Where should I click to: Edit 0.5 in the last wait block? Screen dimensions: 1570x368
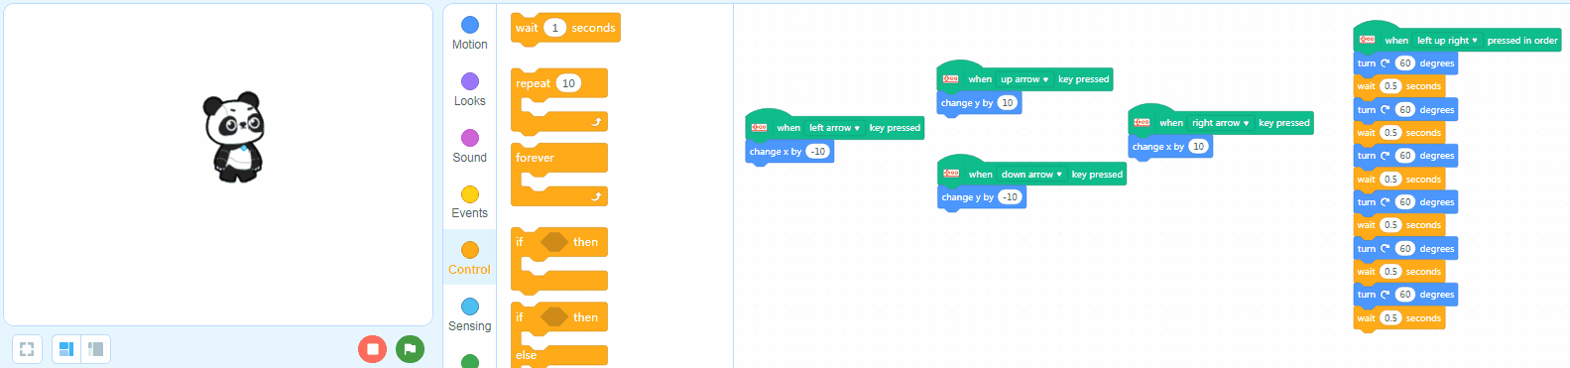1390,318
